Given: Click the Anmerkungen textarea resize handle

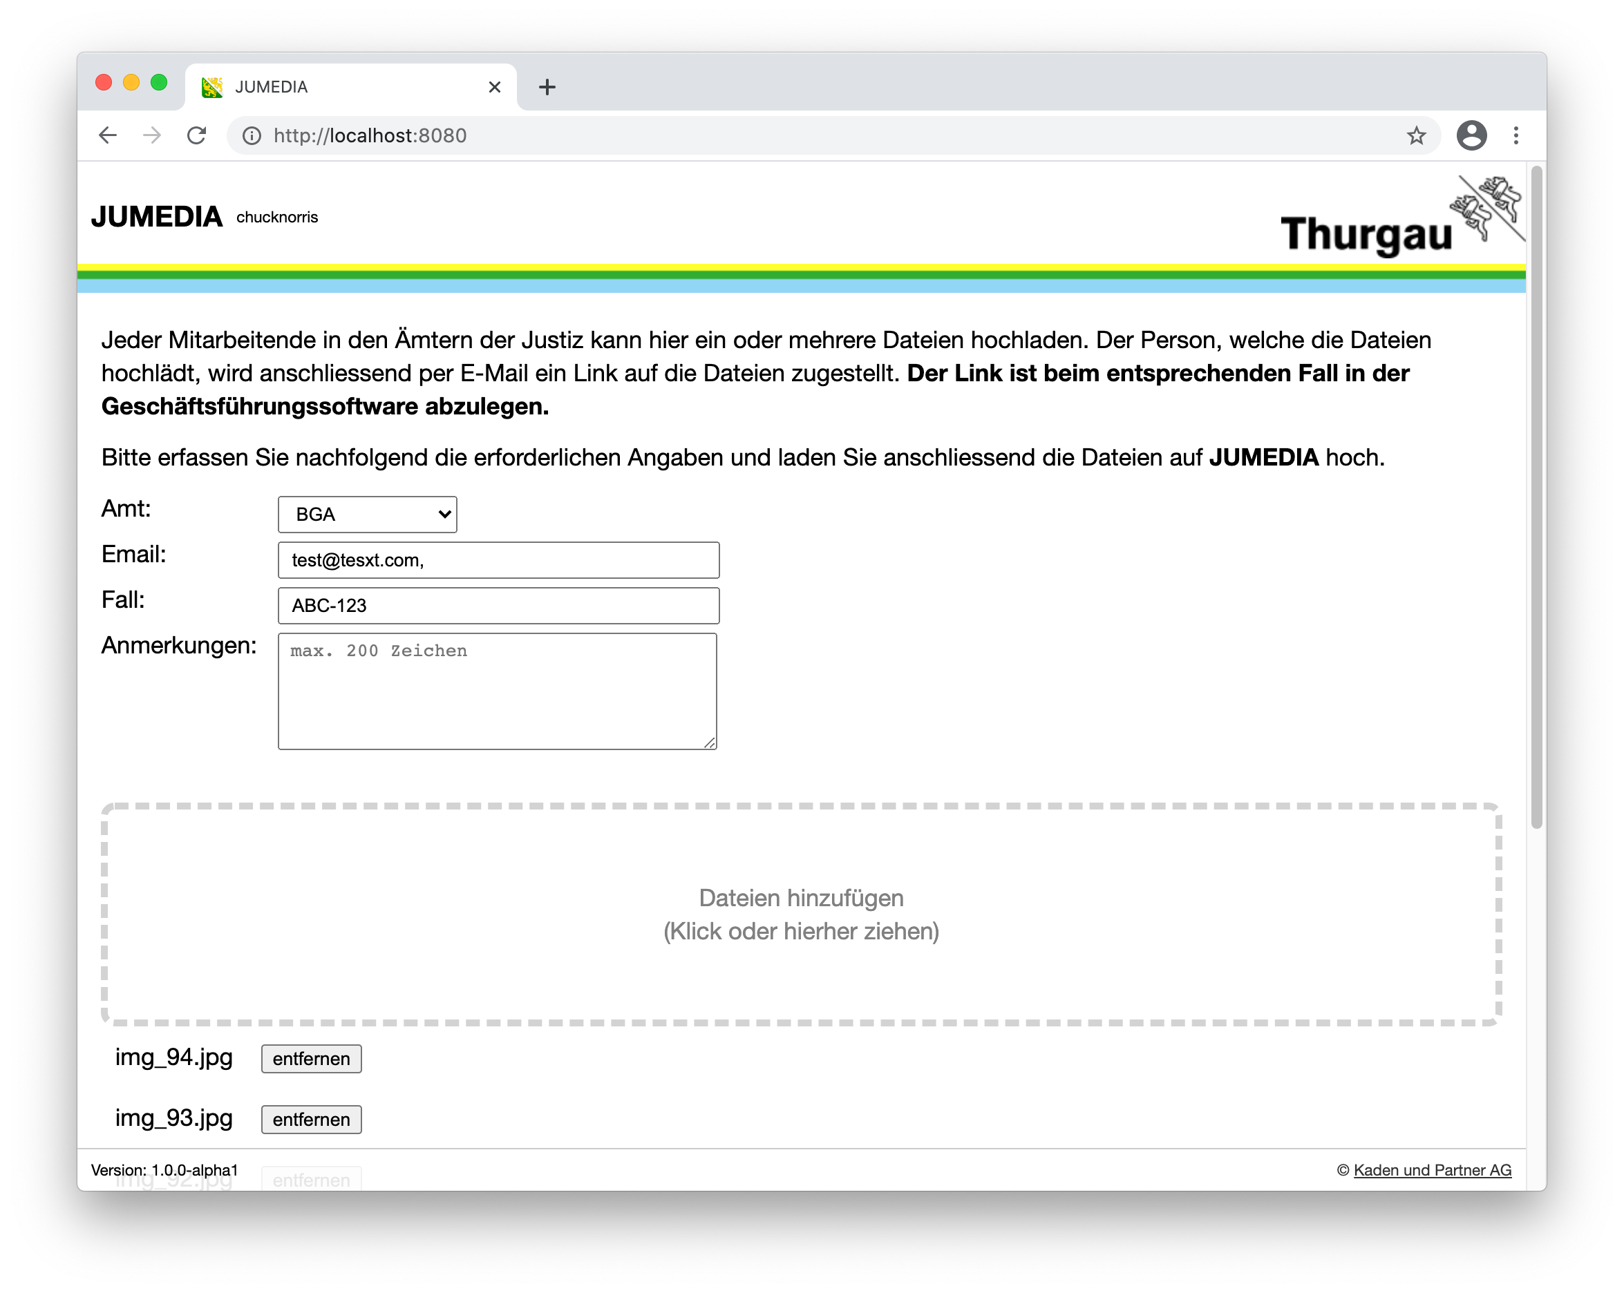Looking at the screenshot, I should click(x=710, y=743).
